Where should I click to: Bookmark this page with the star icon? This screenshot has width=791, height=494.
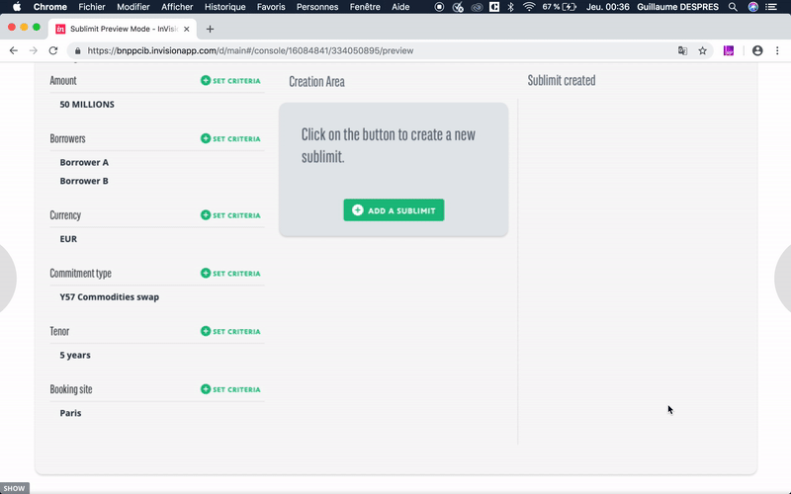tap(702, 50)
